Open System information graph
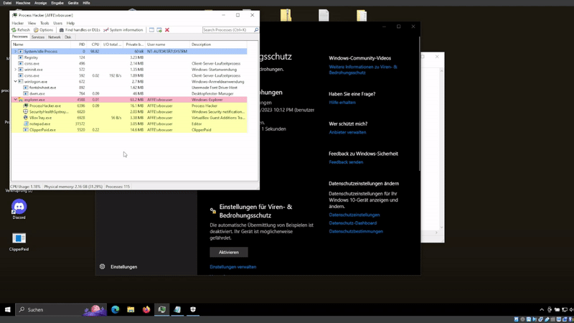The width and height of the screenshot is (574, 323). click(x=123, y=30)
